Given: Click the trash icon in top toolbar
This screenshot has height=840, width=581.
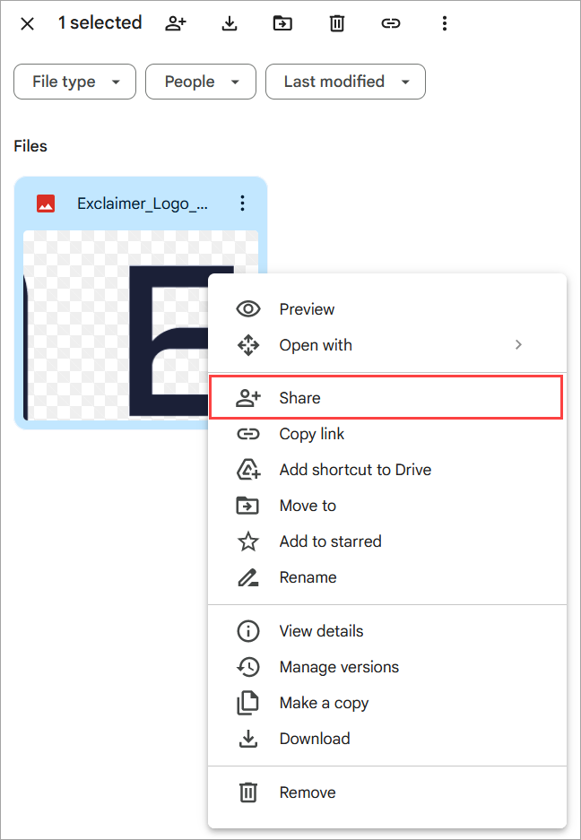Looking at the screenshot, I should [x=336, y=24].
